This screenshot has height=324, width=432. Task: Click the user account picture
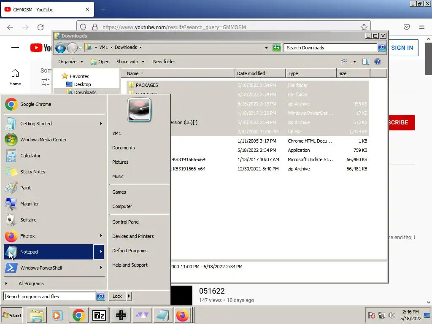(x=139, y=110)
